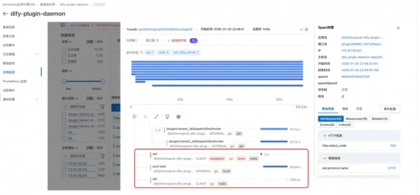Open the 主机地址 dropdown
This screenshot has width=420, height=195.
(x=70, y=148)
